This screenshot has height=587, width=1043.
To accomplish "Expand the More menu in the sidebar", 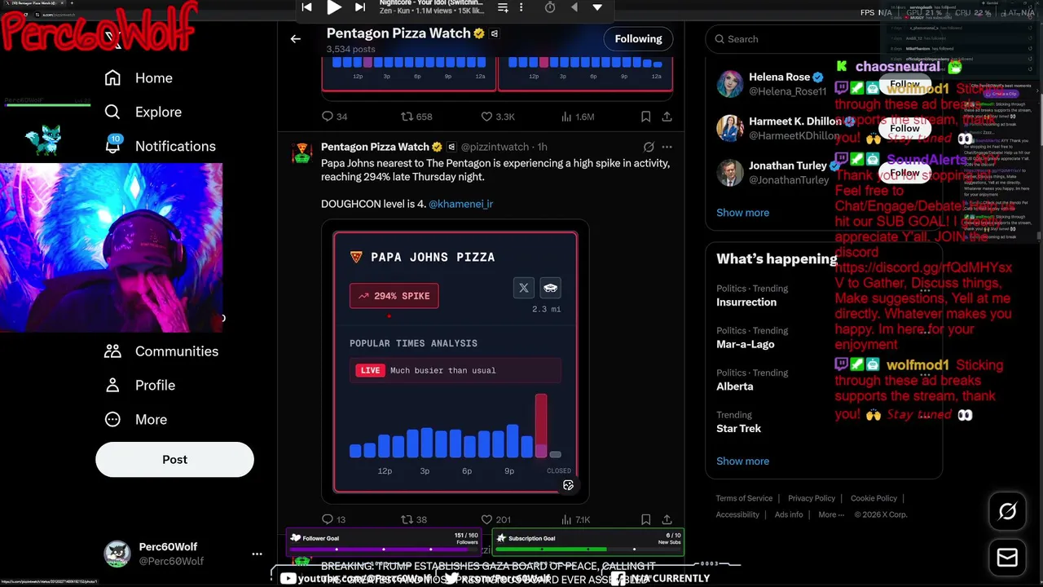I will [x=136, y=420].
